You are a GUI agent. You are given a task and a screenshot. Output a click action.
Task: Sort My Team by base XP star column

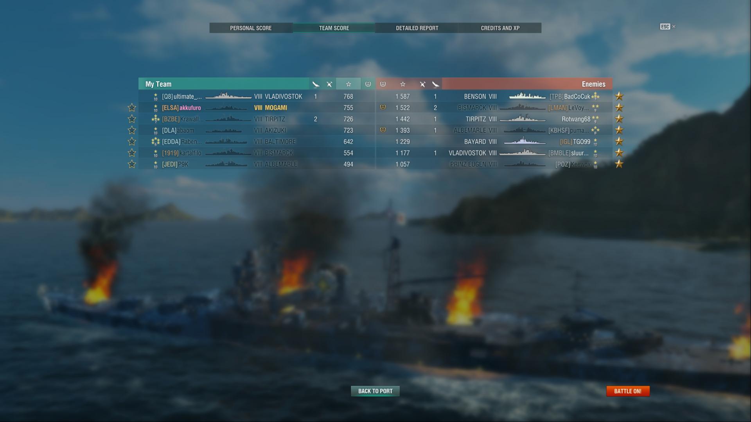pos(348,84)
